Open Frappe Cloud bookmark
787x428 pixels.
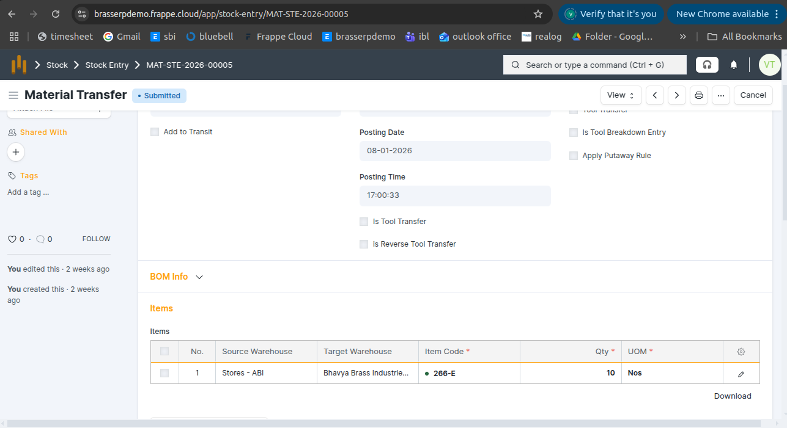pyautogui.click(x=278, y=37)
